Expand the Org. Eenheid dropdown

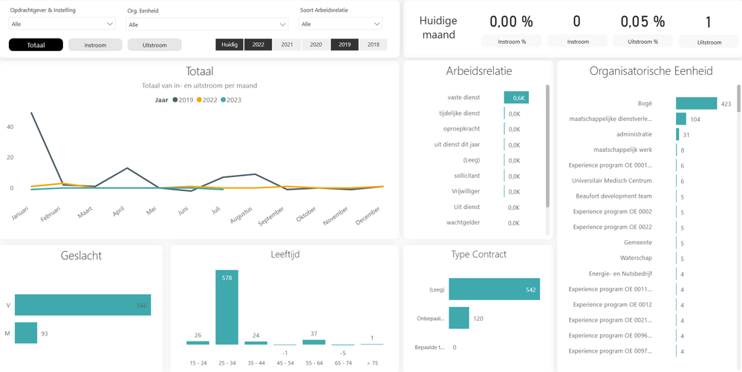(x=208, y=24)
